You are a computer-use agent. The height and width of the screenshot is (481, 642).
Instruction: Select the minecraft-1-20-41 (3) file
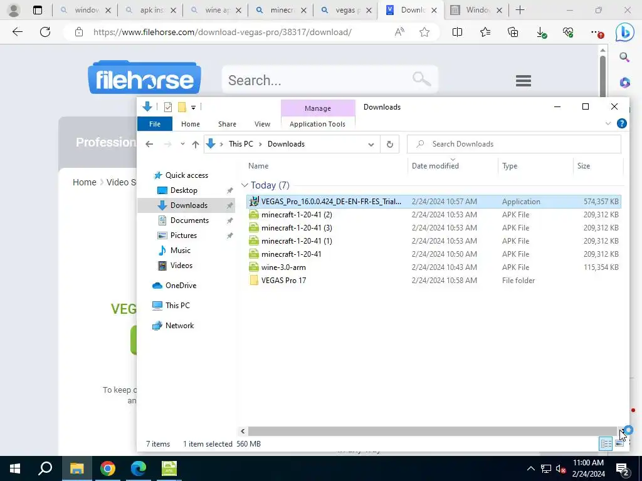[x=434, y=228]
